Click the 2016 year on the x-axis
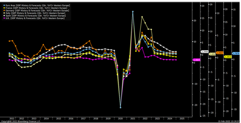The width and height of the screenshot is (241, 123). pyautogui.click(x=71, y=118)
